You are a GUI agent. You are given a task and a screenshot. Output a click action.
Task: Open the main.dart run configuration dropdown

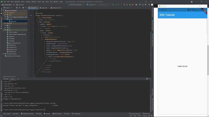[91, 5]
